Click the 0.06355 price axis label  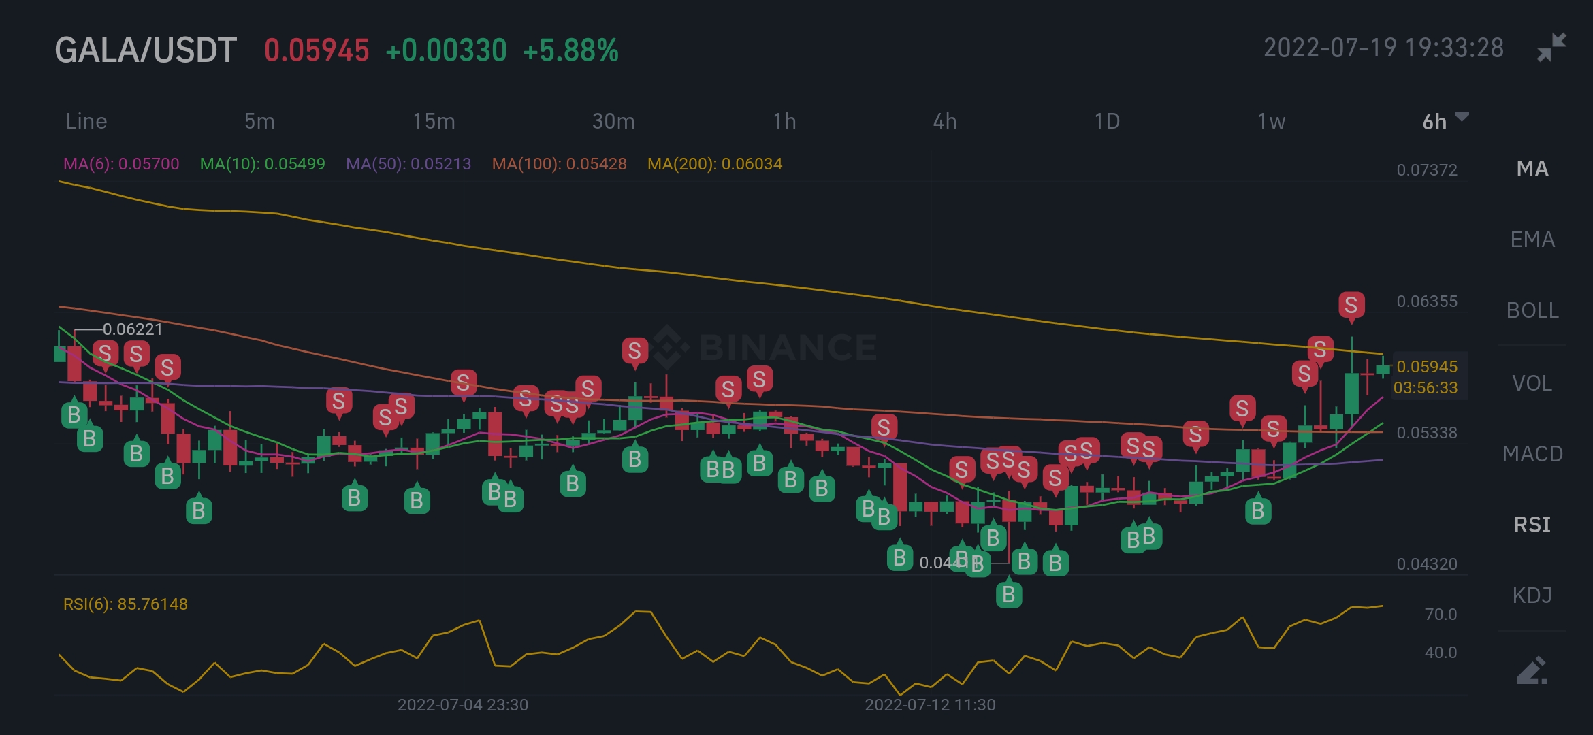[1427, 301]
